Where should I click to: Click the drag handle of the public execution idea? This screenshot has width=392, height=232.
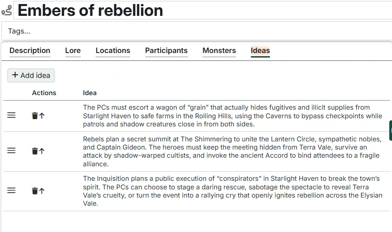click(x=11, y=191)
